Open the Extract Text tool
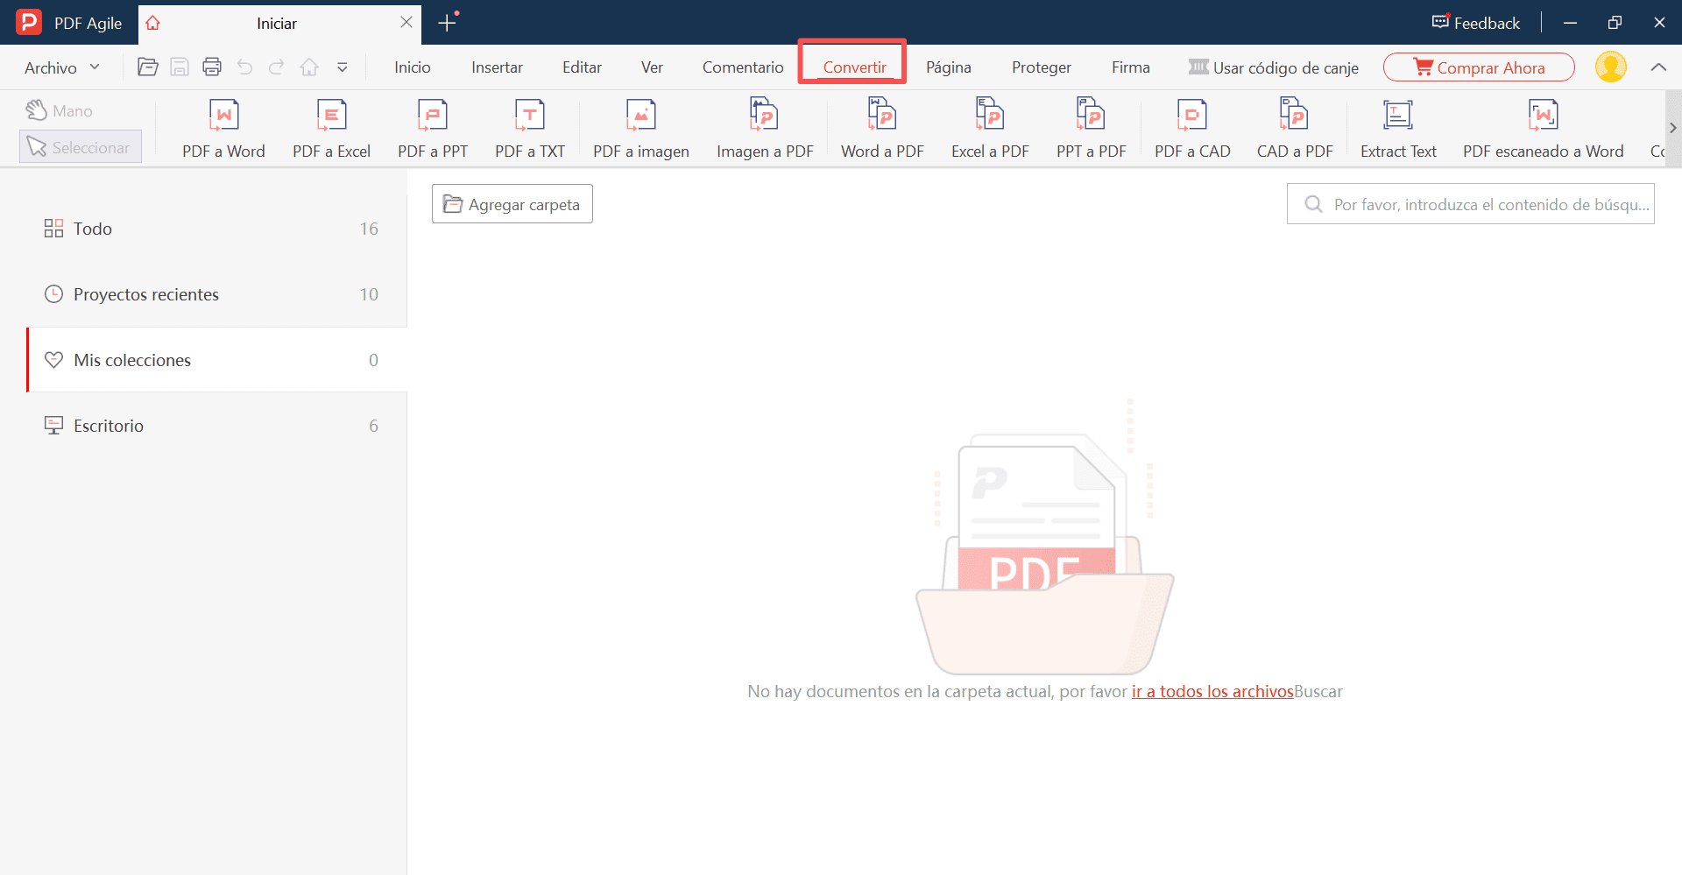The height and width of the screenshot is (875, 1682). point(1397,128)
